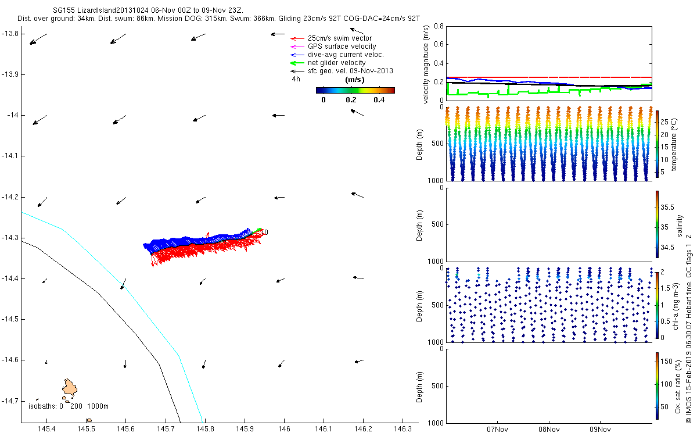Select the 'GPS surface velocity' legend entry
Image resolution: width=697 pixels, height=436 pixels.
(342, 47)
